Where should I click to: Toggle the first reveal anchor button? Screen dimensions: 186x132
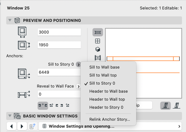tap(42, 105)
